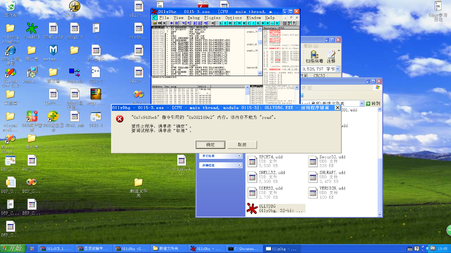Click the 扫描病毒 scan virus toolbar button

(x=315, y=57)
